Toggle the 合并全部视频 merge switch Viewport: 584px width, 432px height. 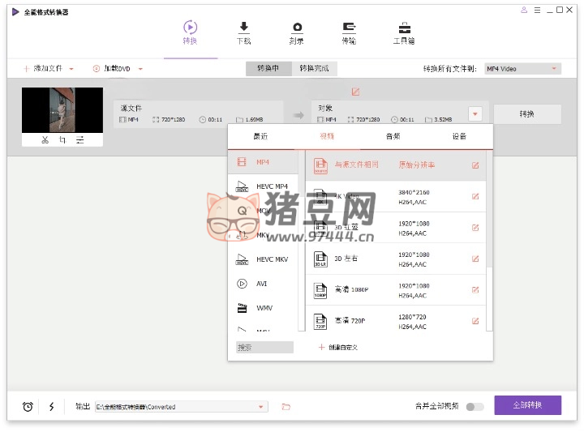pyautogui.click(x=474, y=406)
